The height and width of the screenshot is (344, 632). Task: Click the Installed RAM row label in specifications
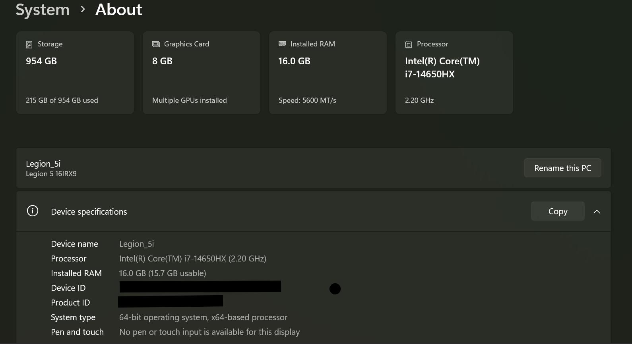click(76, 273)
